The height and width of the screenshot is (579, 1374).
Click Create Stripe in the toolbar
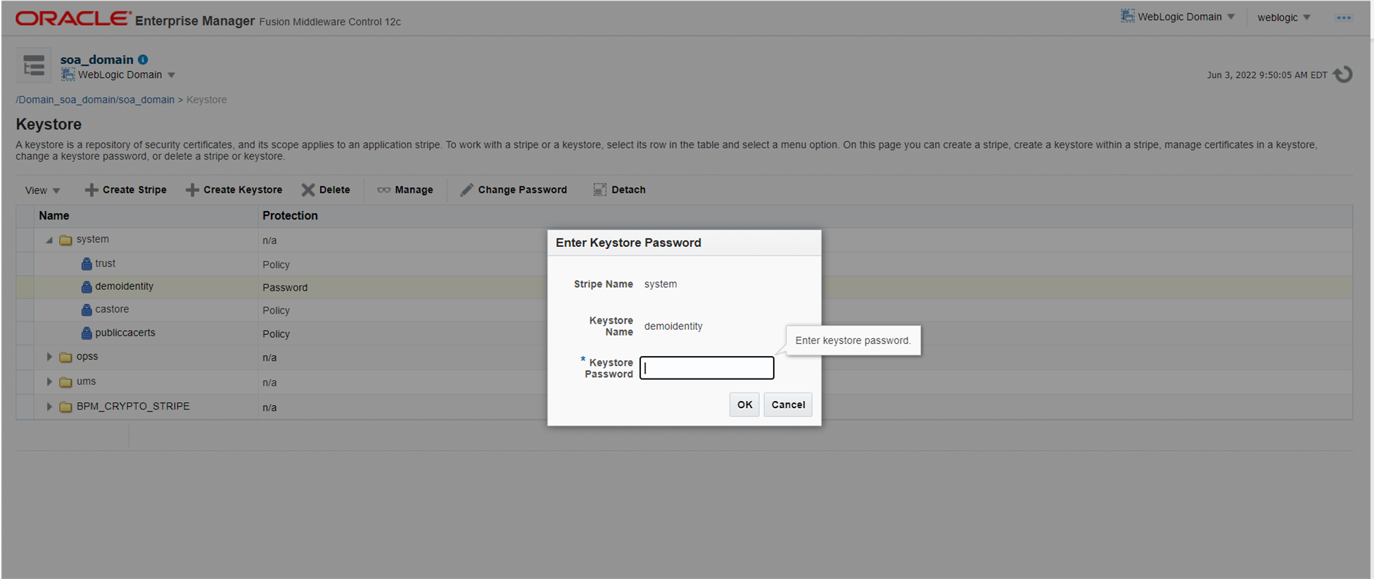pos(126,190)
